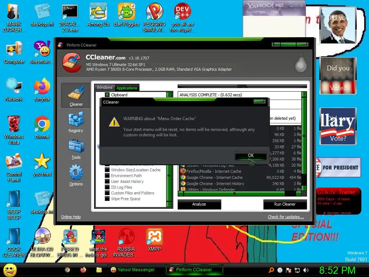This screenshot has width=369, height=277.
Task: Select the Control Panel desktop icon
Action: click(14, 167)
